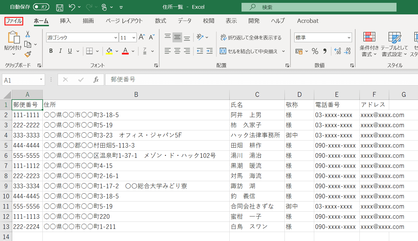
Task: Click the Paste clipboard icon
Action: (x=13, y=38)
